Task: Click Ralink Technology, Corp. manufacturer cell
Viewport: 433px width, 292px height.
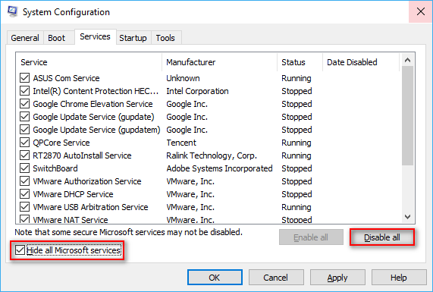Action: coord(212,155)
